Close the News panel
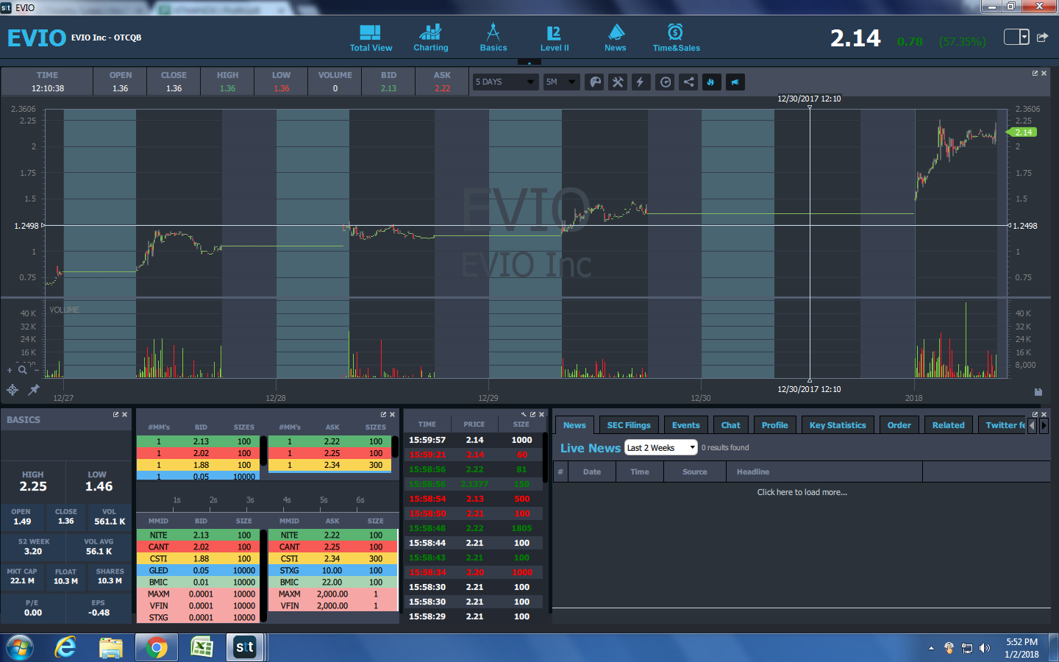This screenshot has height=662, width=1059. (1044, 414)
